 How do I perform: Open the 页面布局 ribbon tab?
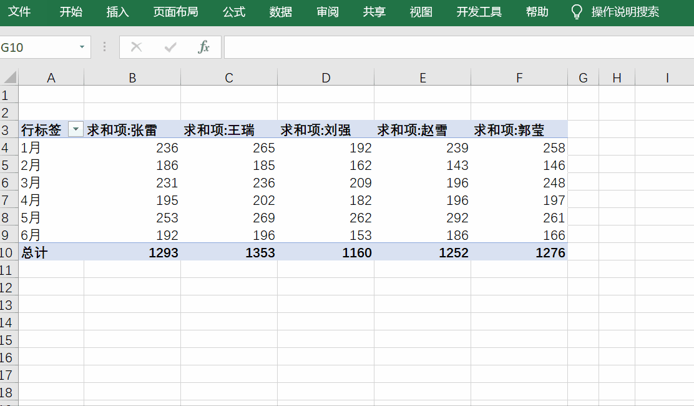[x=175, y=12]
